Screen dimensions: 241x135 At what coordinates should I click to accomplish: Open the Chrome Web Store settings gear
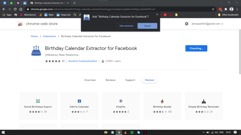pyautogui.click(x=187, y=24)
